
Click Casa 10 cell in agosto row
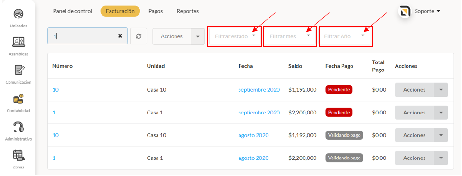(157, 135)
